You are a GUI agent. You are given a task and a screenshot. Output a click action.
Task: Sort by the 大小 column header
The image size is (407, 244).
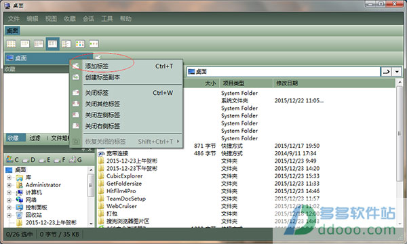210,83
